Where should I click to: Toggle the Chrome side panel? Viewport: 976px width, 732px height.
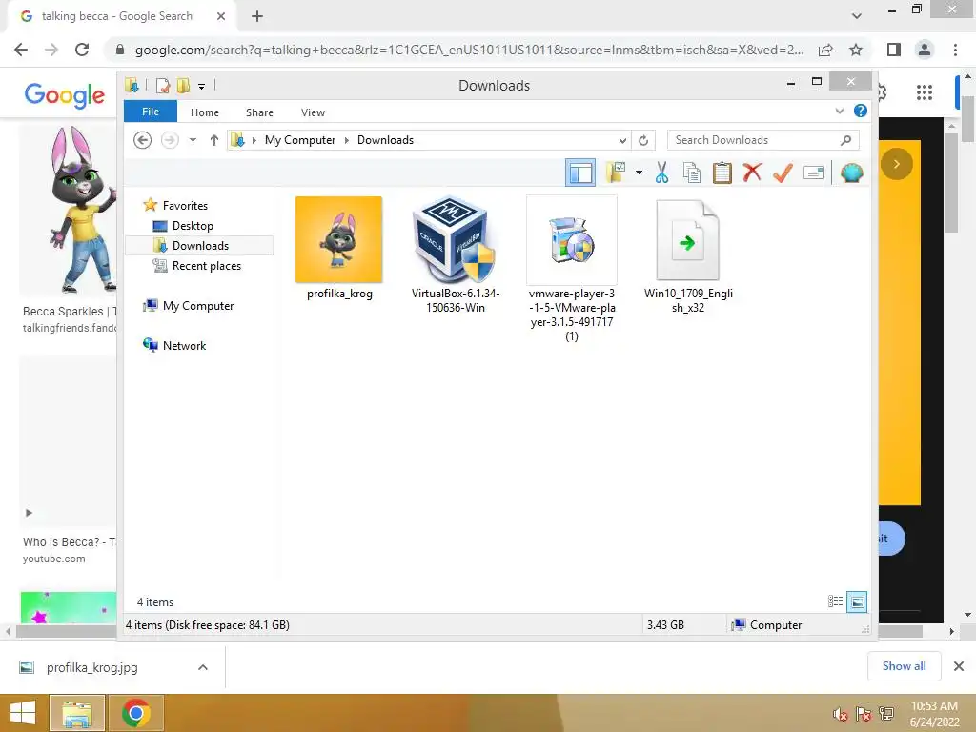pos(894,50)
